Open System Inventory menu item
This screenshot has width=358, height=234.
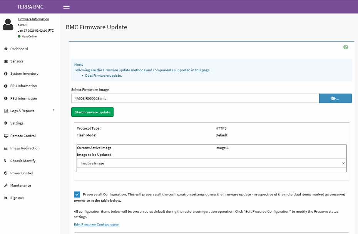coord(24,73)
